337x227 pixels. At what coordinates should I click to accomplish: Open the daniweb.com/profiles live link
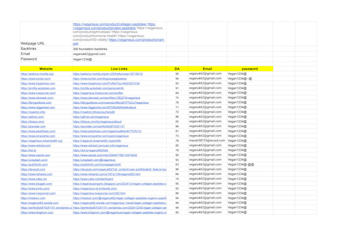(107, 97)
